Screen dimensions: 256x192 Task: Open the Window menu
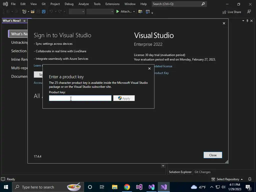130,4
